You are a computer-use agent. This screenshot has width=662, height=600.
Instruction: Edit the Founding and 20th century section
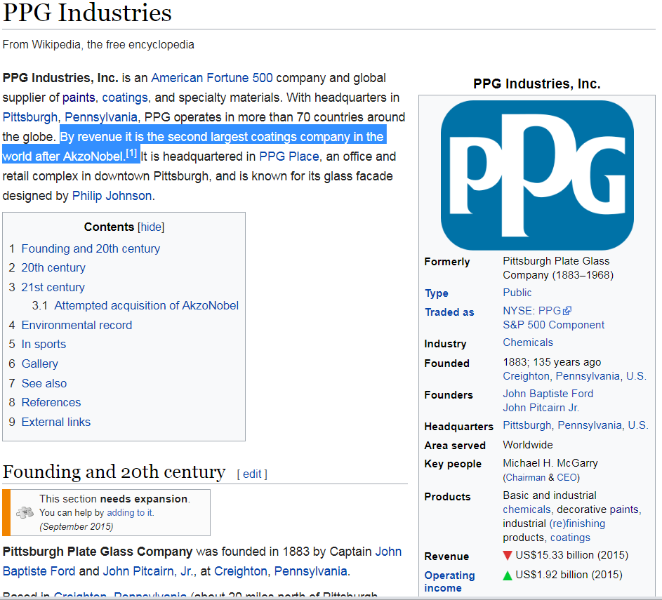coord(252,474)
